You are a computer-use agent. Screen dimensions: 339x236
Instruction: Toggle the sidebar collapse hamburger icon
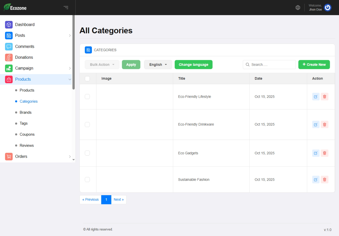(x=66, y=8)
